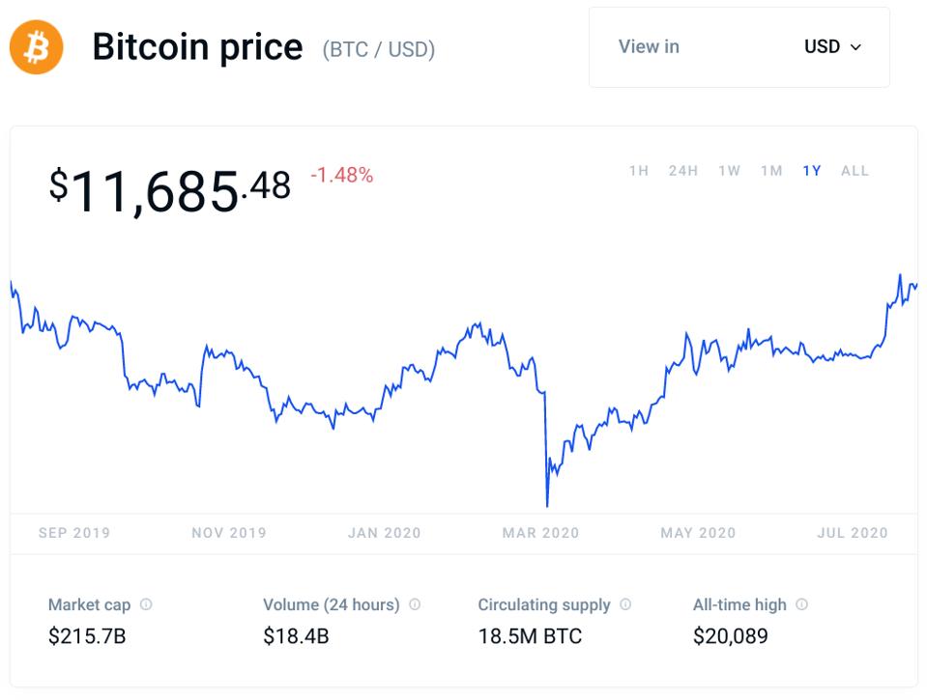927x700 pixels.
Task: Click the -1.48% price change indicator
Action: [341, 176]
